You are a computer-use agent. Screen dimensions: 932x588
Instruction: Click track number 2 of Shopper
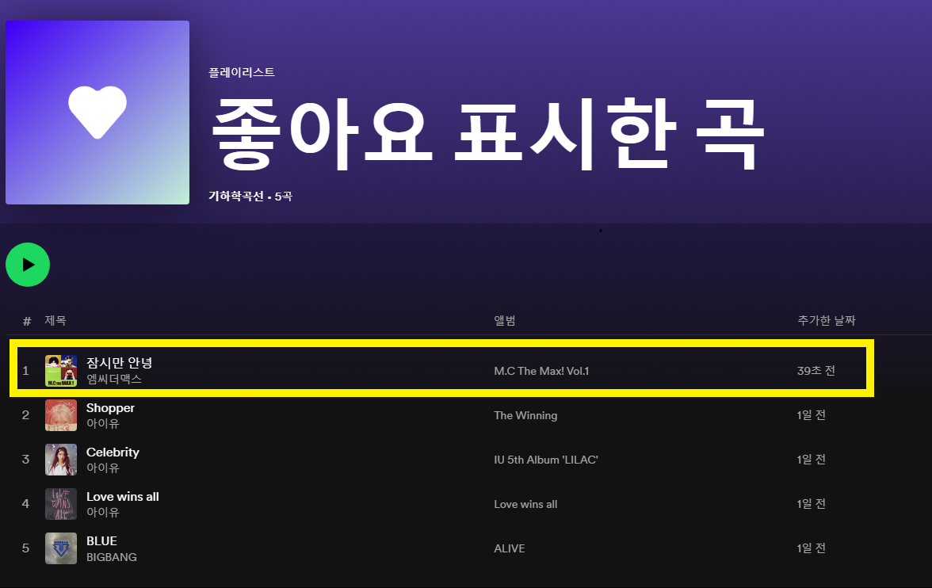[25, 415]
